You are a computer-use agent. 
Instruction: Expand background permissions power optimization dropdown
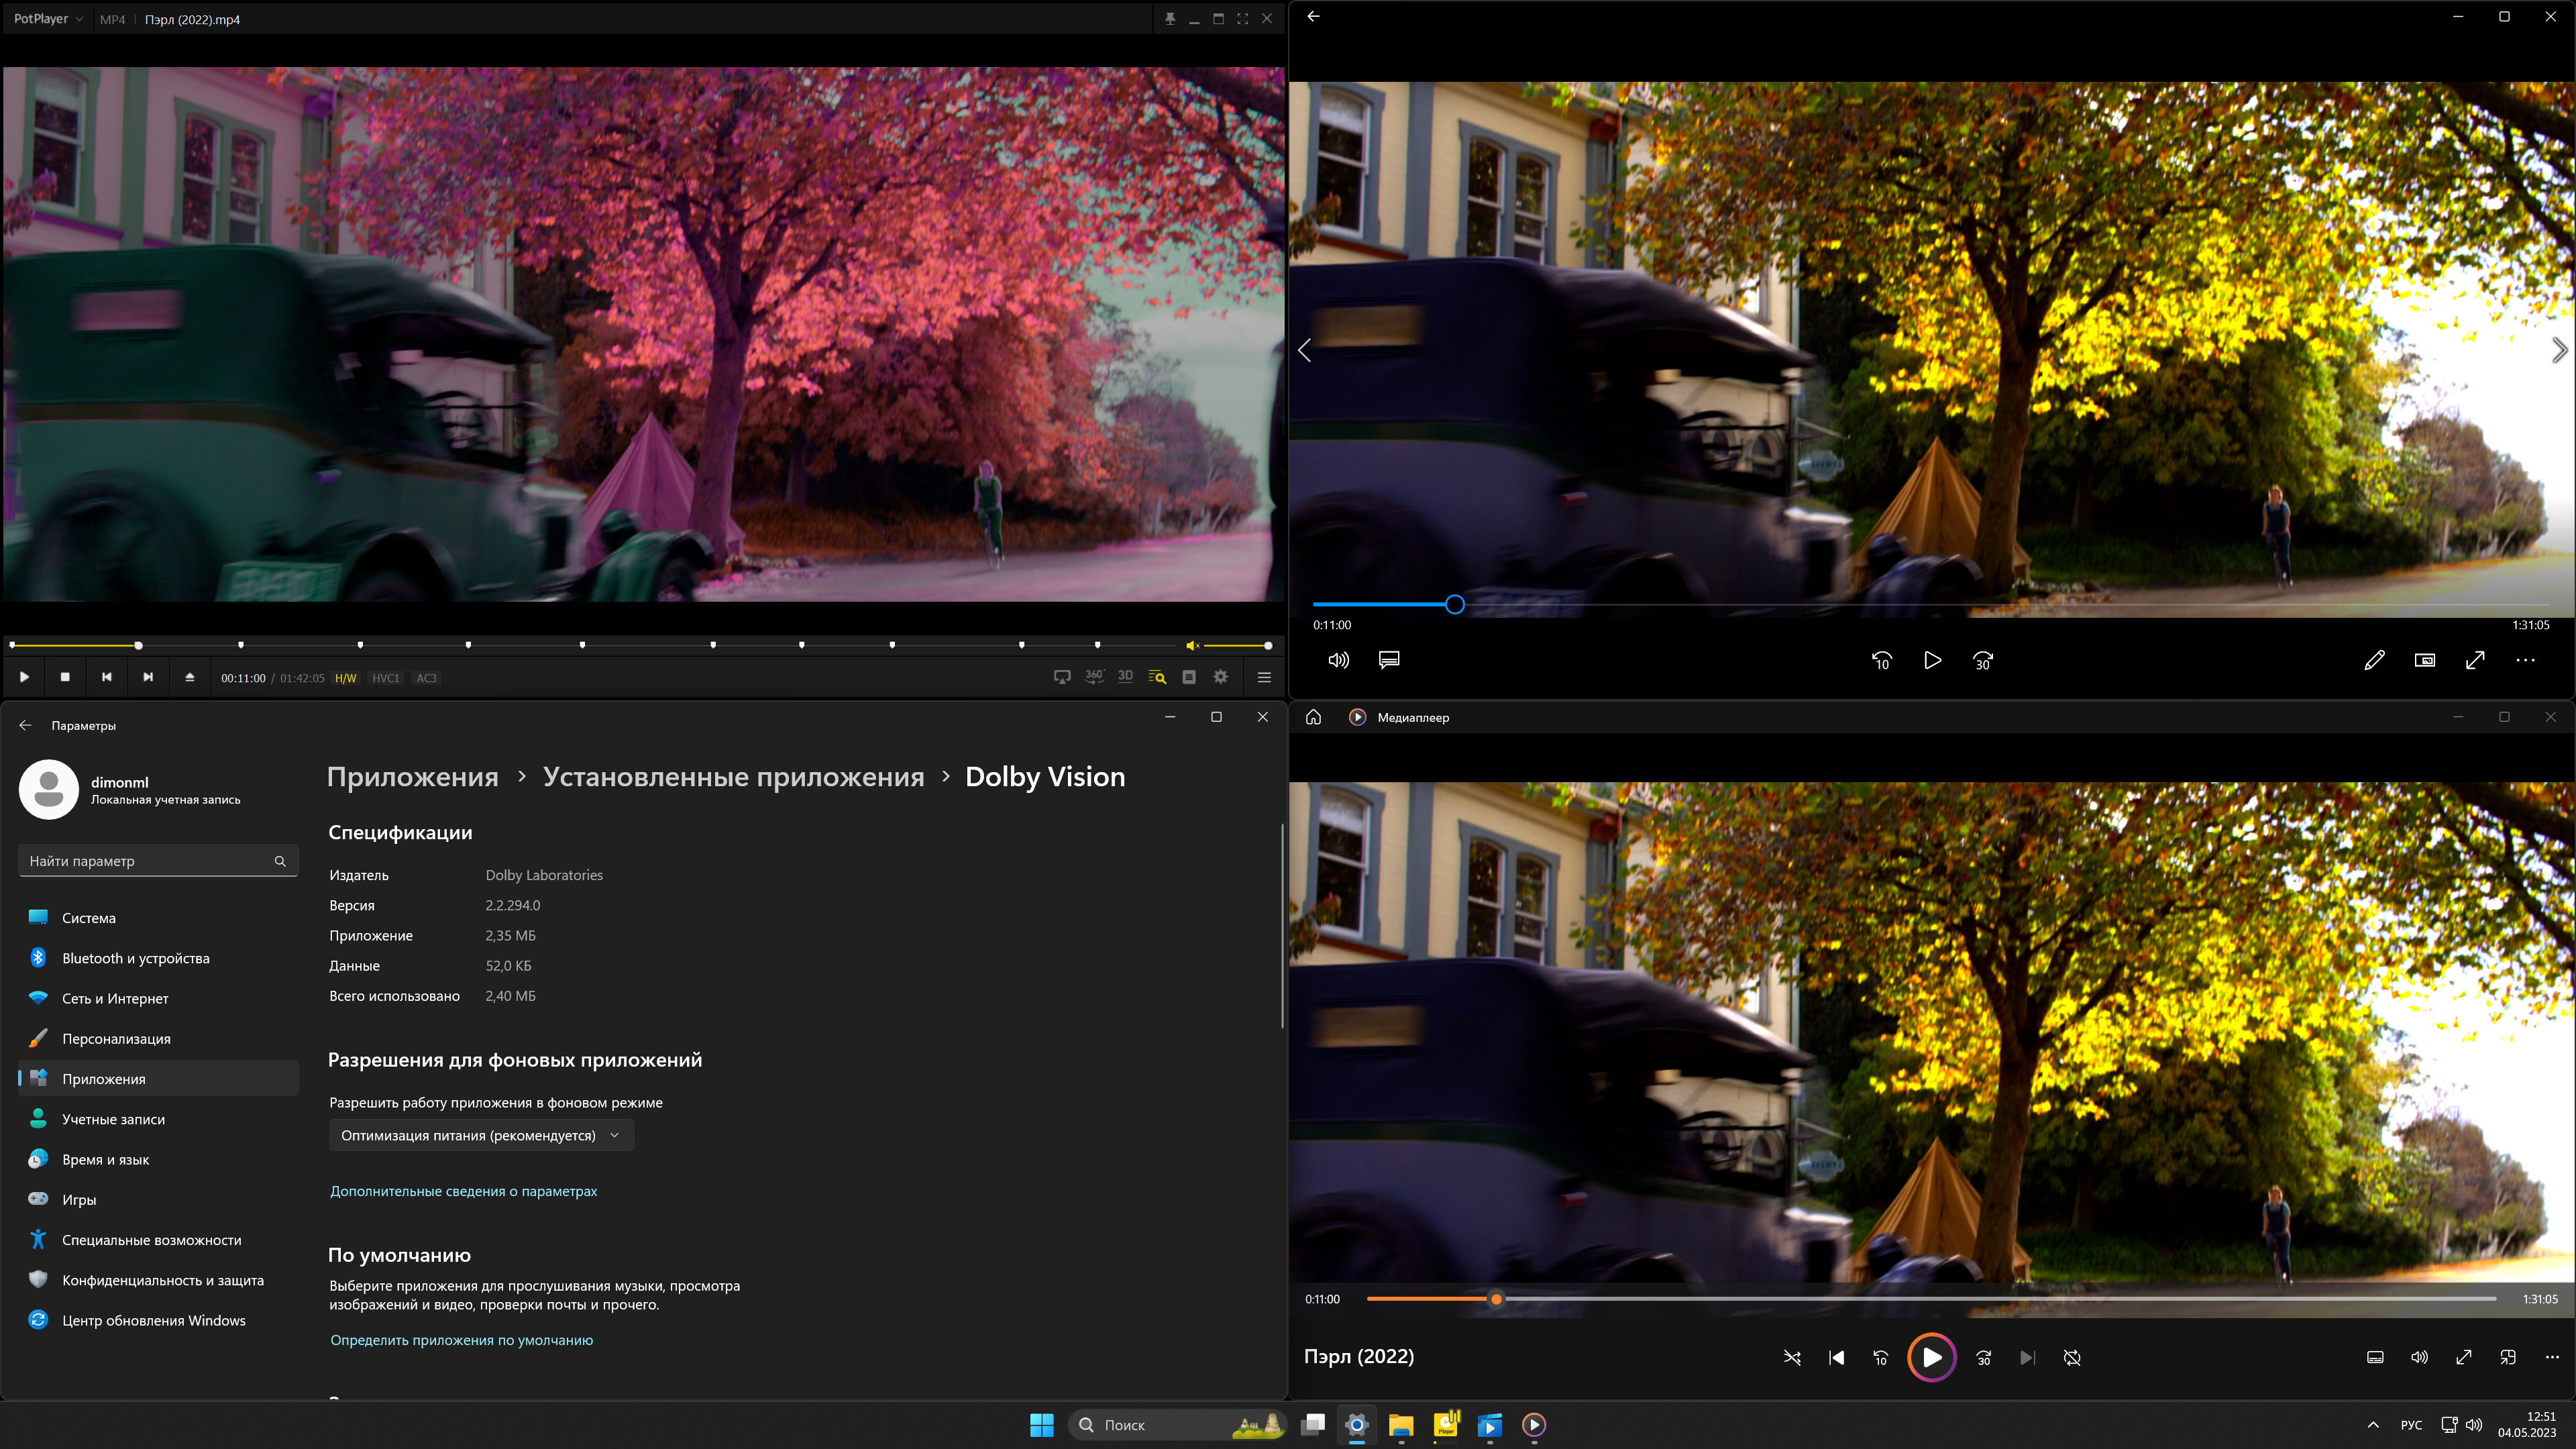[x=481, y=1135]
